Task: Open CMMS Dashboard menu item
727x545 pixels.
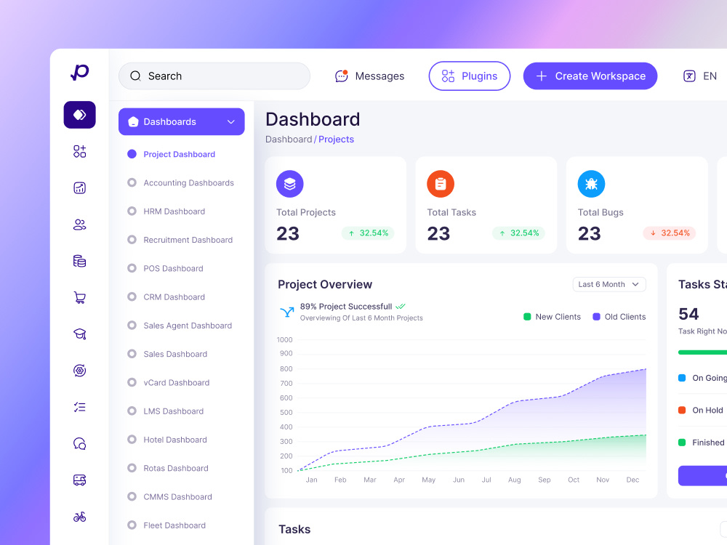Action: tap(177, 497)
